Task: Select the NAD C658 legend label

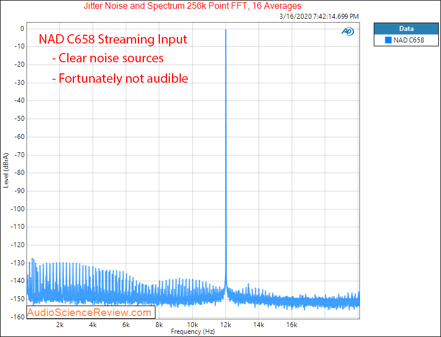Action: click(408, 40)
